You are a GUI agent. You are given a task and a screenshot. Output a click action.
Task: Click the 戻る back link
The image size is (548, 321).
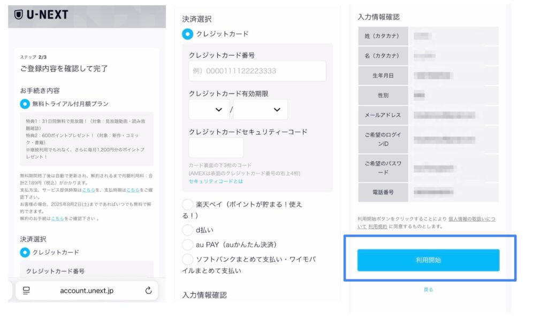point(429,289)
